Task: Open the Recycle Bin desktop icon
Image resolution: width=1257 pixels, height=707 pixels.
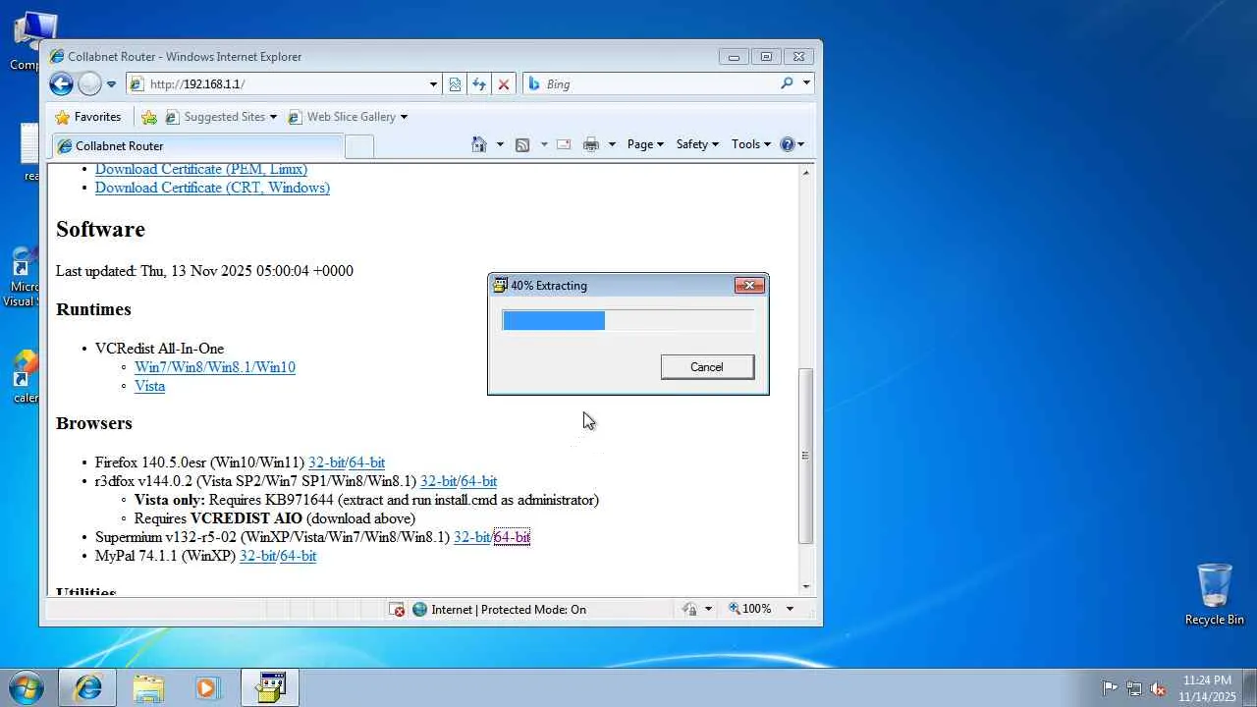Action: [1215, 594]
